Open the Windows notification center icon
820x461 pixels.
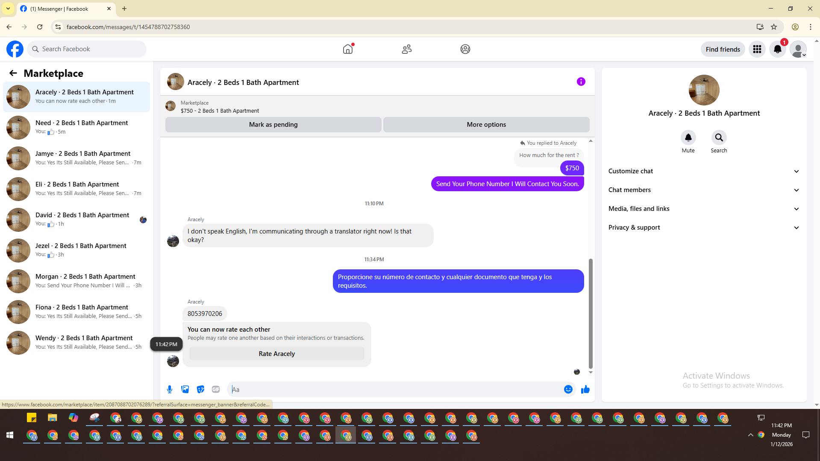tap(806, 435)
